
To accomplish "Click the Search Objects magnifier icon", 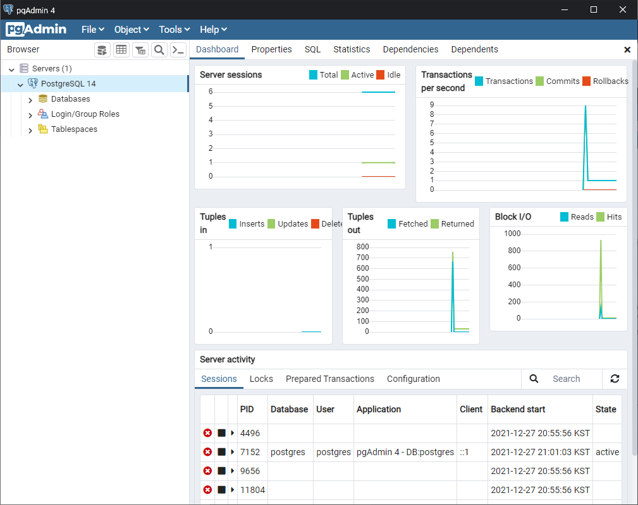I will coord(159,50).
